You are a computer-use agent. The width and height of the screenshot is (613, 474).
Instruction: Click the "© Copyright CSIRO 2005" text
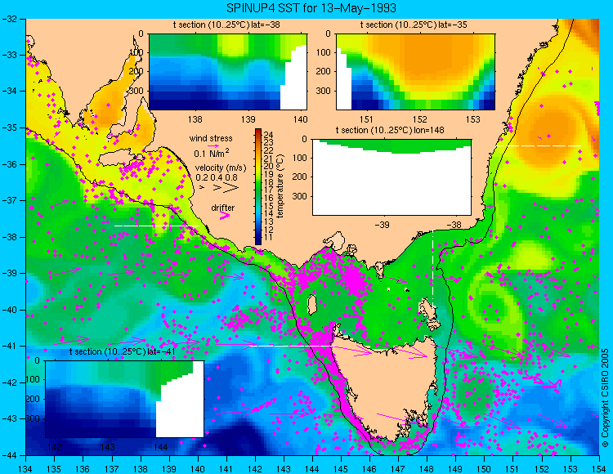[x=605, y=398]
